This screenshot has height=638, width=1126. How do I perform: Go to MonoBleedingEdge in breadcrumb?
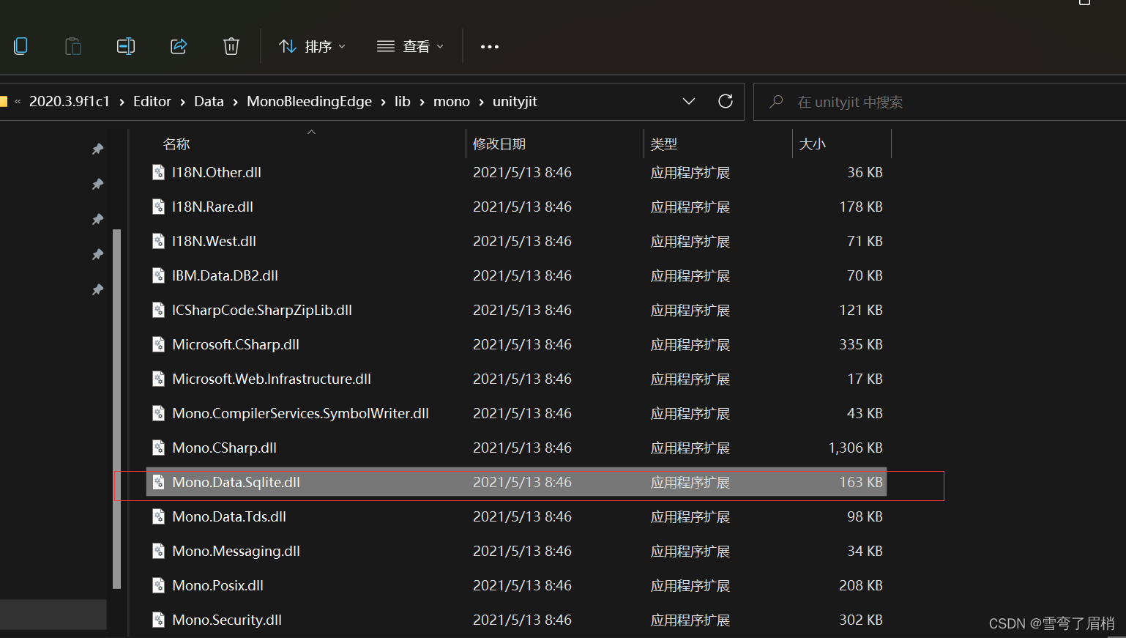click(x=309, y=101)
